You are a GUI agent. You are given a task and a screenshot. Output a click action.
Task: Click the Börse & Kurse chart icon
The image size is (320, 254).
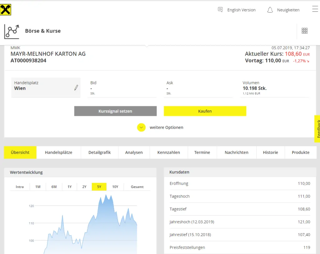12,32
